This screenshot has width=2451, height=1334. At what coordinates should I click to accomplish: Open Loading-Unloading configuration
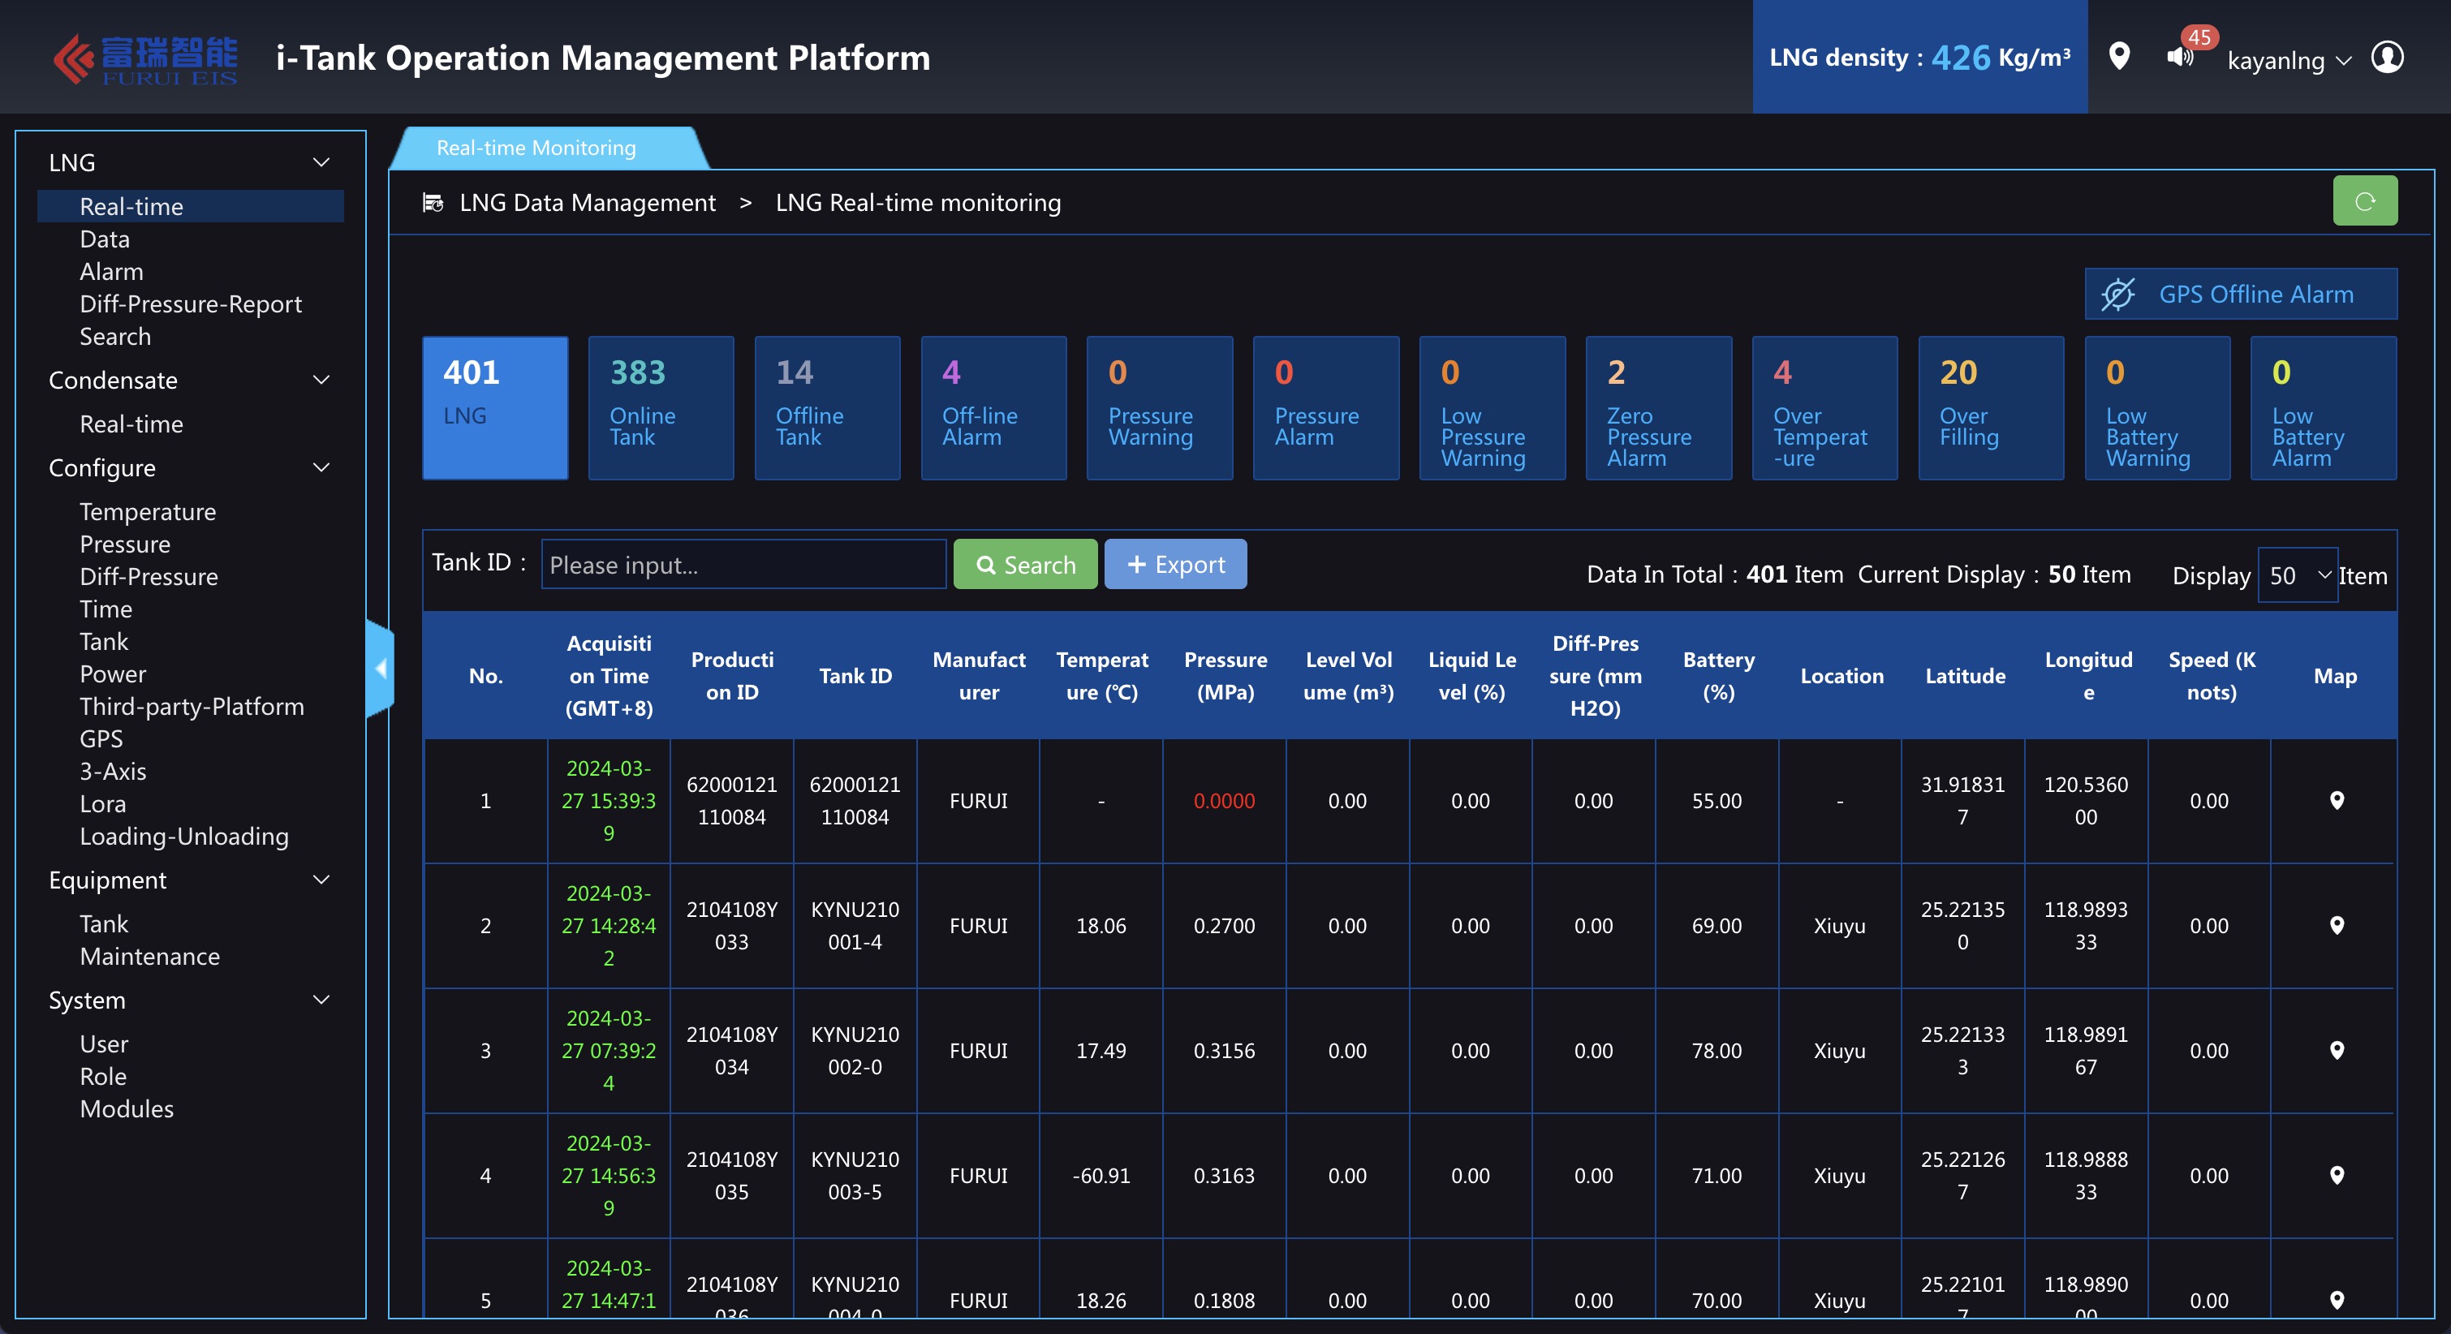click(183, 836)
